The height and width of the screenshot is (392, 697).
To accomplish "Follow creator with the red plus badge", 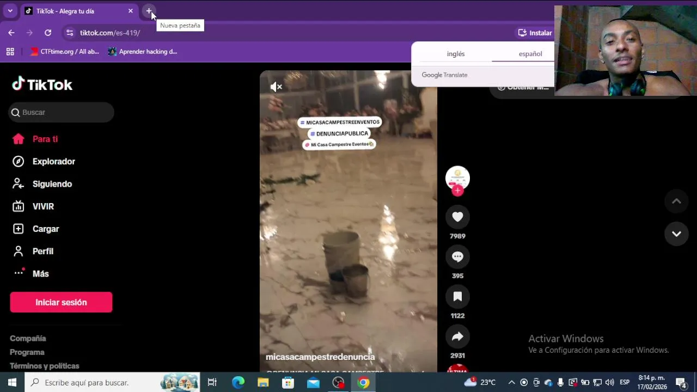I will coord(457,190).
